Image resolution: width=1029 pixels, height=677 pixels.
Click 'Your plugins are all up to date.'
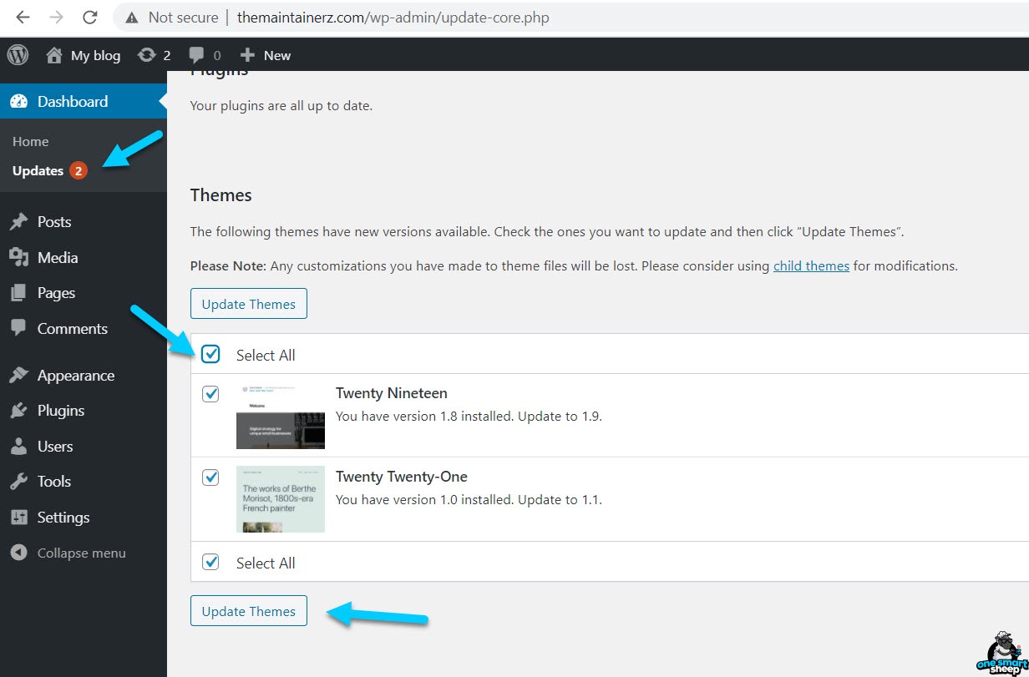pos(281,106)
